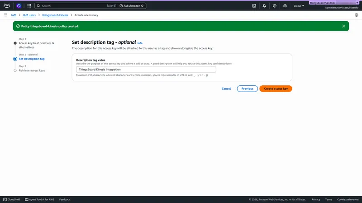The image size is (362, 203).
Task: Open the Terms footer link
Action: [x=329, y=199]
